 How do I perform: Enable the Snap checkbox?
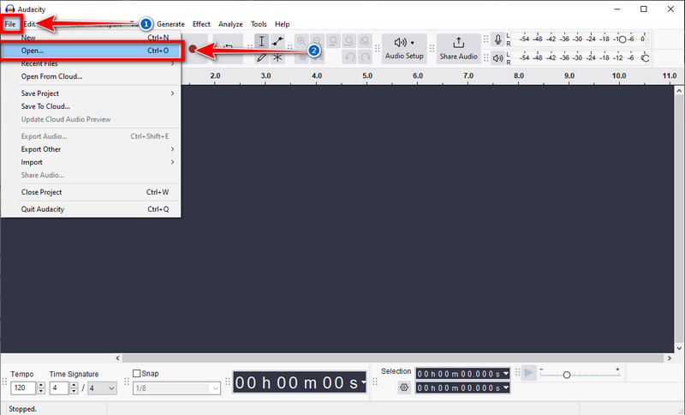[137, 374]
